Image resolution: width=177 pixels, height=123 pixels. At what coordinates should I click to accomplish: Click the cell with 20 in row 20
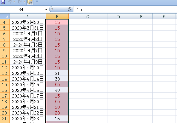click(57, 113)
